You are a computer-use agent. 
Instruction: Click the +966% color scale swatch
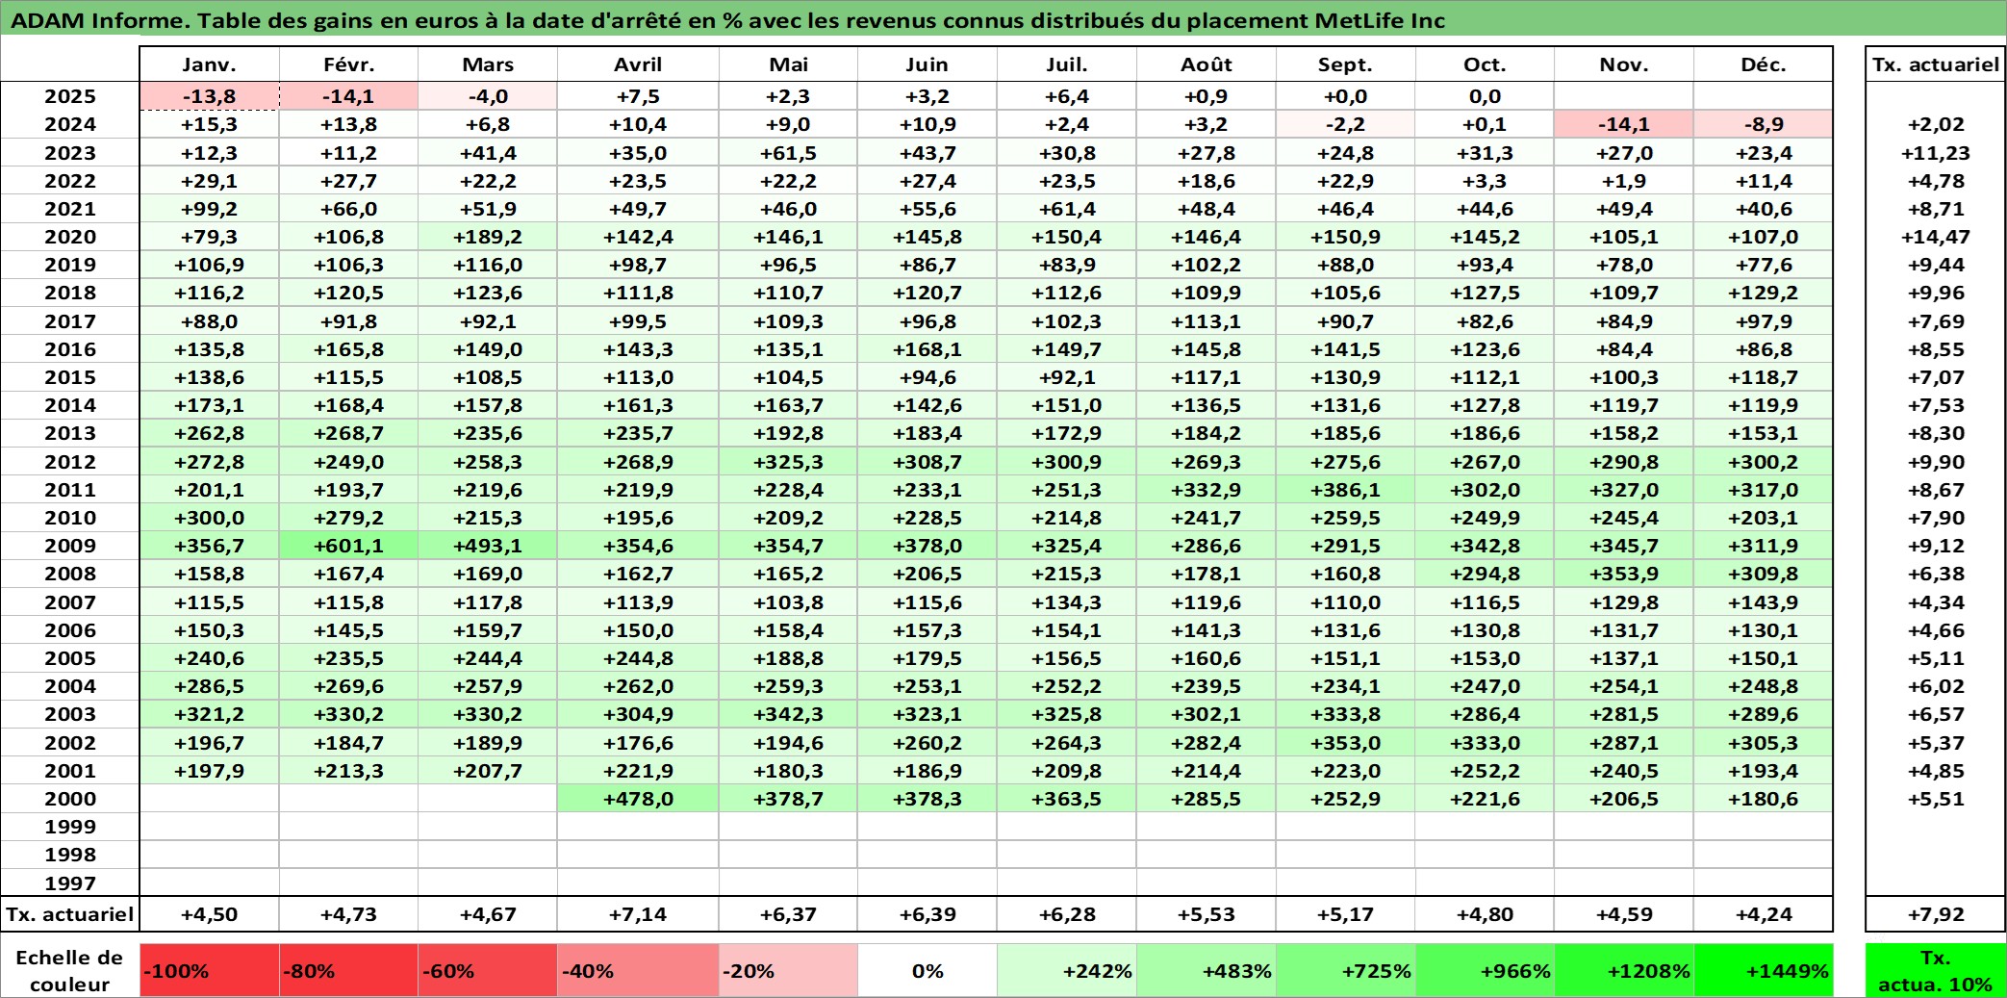(x=1485, y=970)
